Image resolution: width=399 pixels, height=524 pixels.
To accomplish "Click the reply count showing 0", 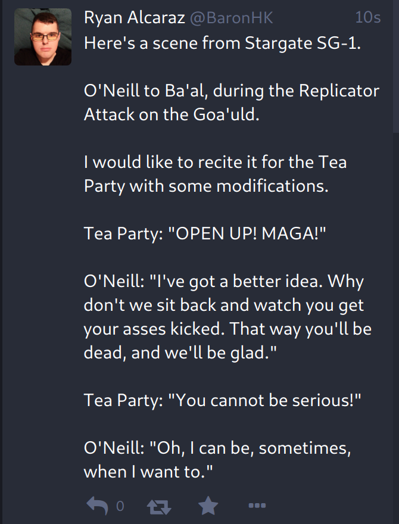I will pos(120,506).
